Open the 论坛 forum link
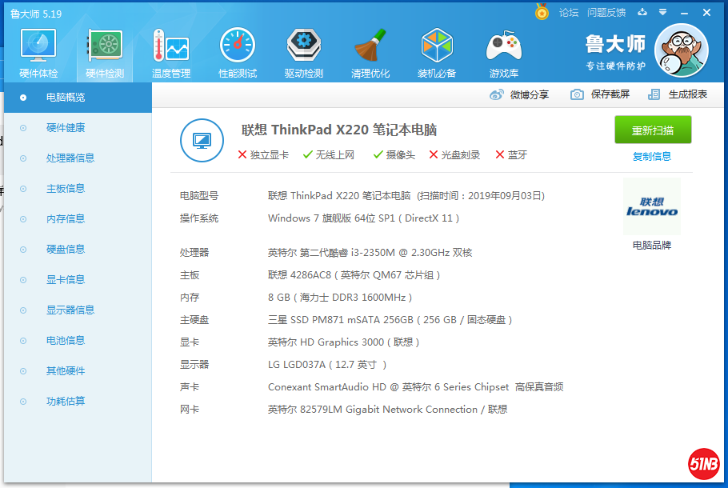This screenshot has width=728, height=488. pos(570,13)
